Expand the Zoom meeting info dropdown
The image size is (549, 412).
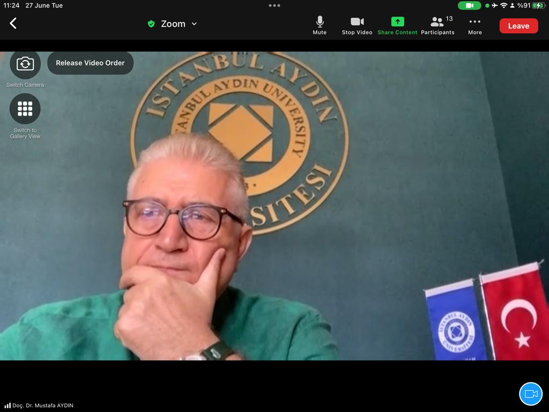[194, 24]
